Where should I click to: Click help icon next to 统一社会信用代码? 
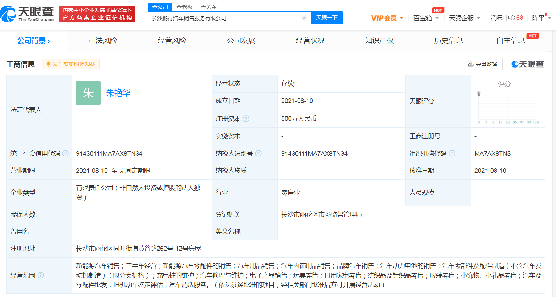pos(66,154)
